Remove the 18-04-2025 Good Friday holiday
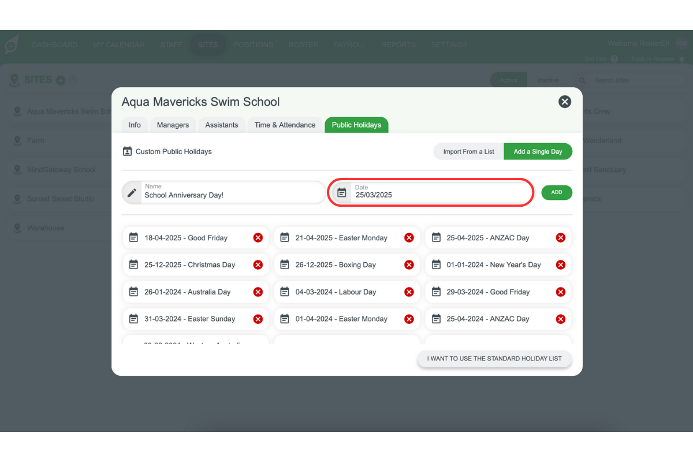Image resolution: width=693 pixels, height=462 pixels. 258,238
